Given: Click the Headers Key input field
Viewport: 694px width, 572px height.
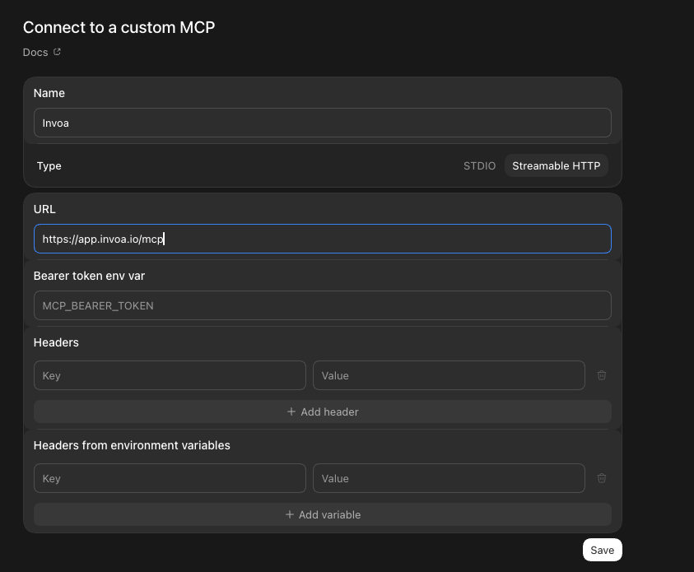Looking at the screenshot, I should 170,375.
